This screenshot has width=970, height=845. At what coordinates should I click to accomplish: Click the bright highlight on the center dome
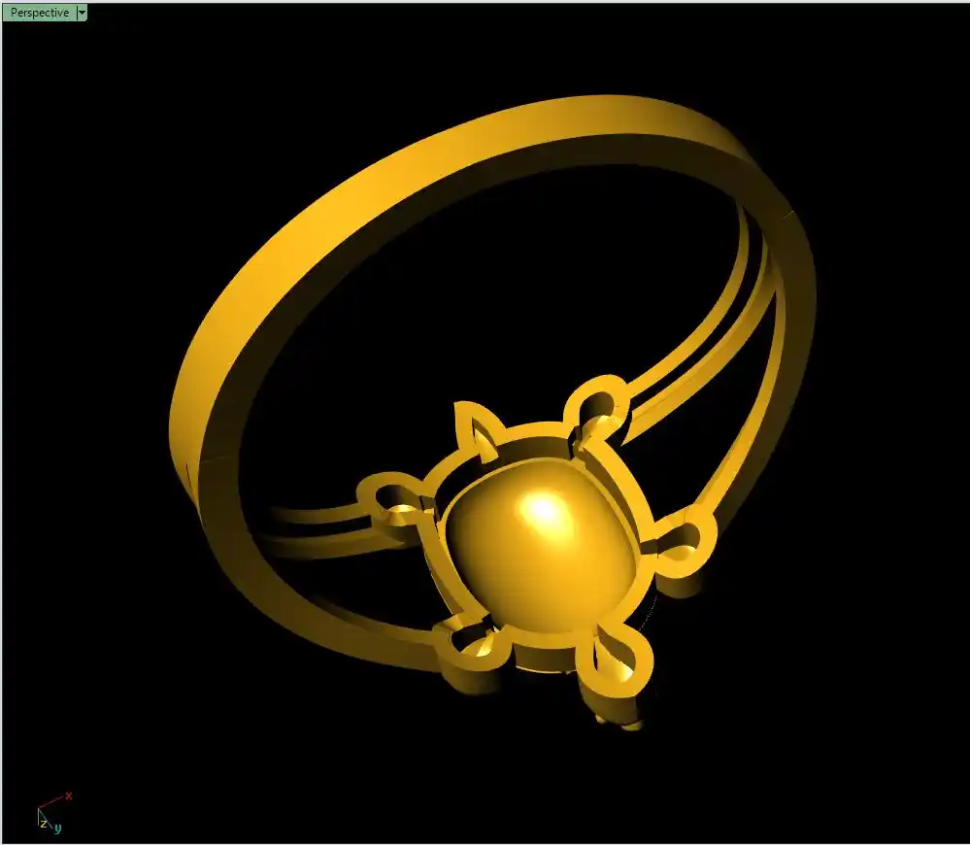point(542,508)
